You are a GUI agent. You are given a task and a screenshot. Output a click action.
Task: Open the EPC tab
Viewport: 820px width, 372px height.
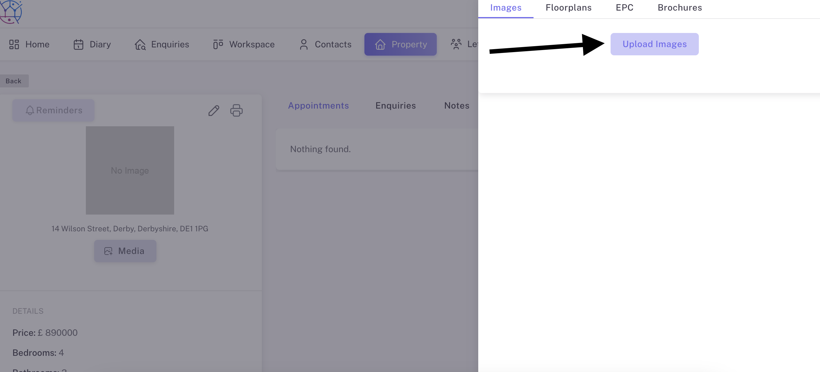click(624, 8)
